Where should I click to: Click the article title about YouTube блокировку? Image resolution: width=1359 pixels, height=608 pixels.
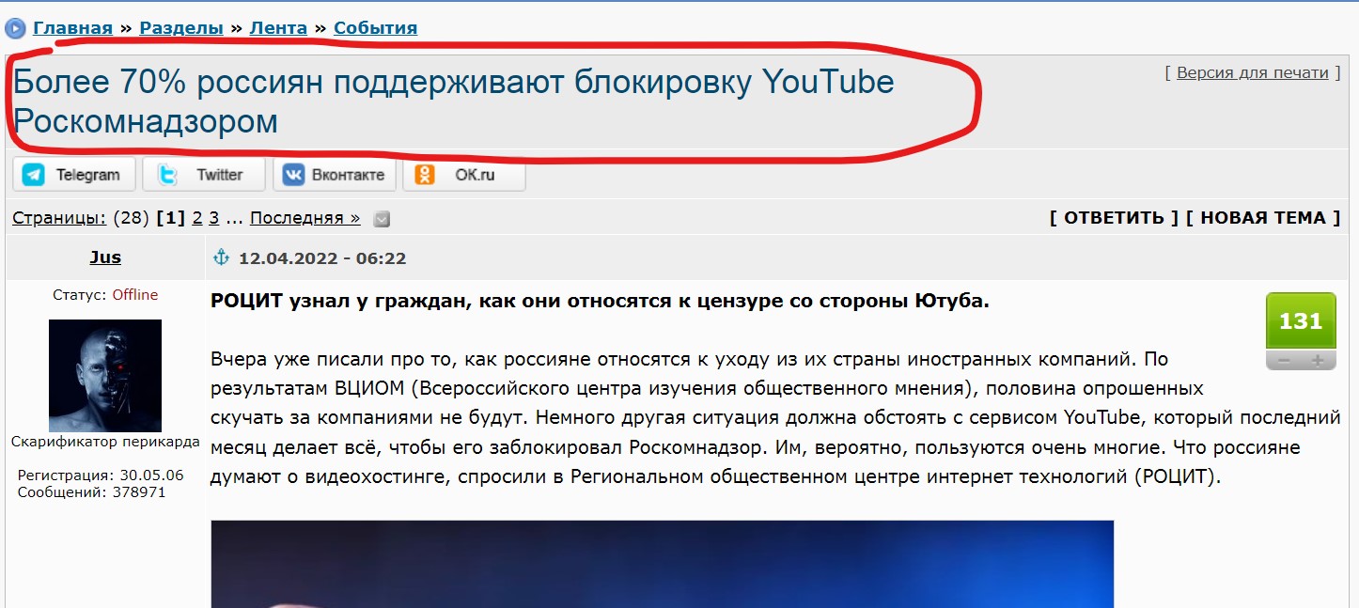(x=453, y=101)
